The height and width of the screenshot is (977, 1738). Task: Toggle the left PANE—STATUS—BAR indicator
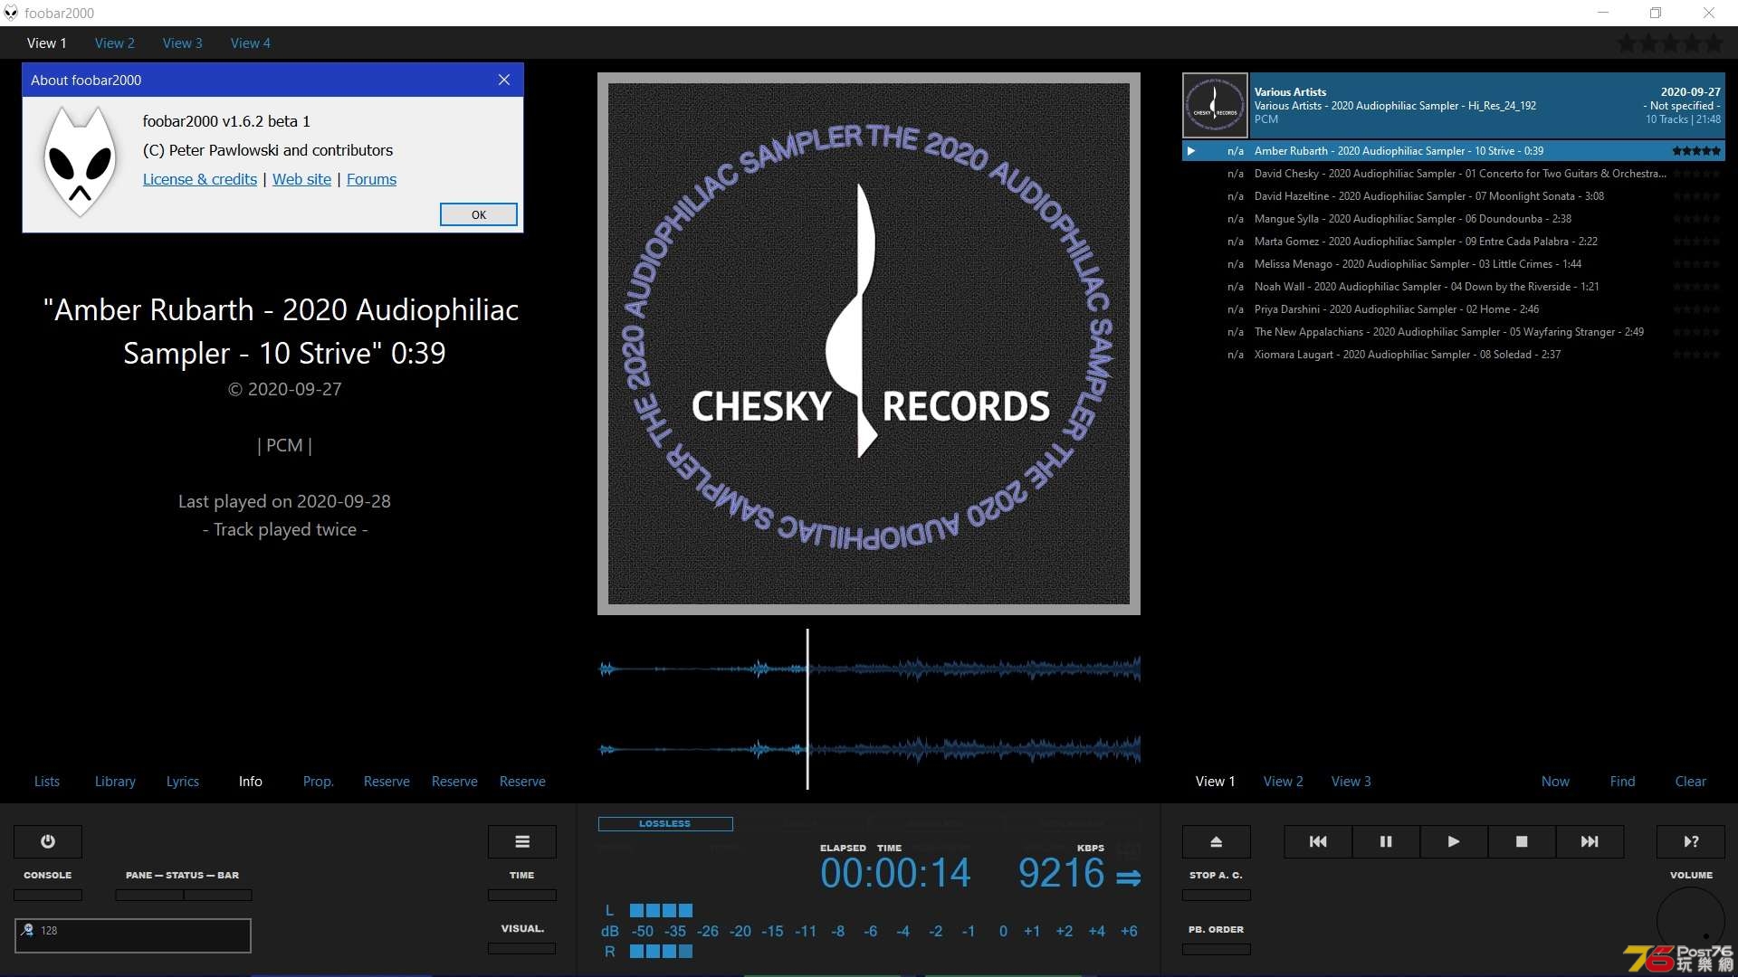coord(149,895)
